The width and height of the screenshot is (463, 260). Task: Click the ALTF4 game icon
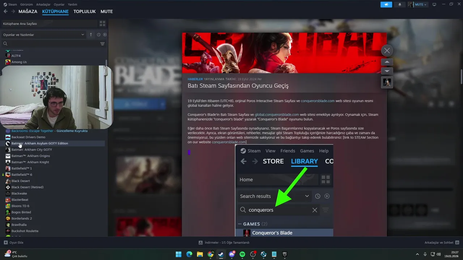tap(8, 56)
